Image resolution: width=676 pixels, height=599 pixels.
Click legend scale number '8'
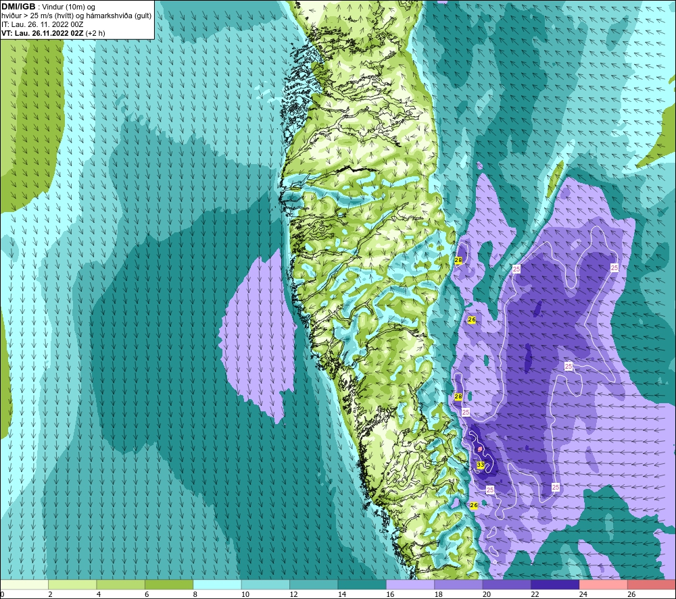click(195, 594)
